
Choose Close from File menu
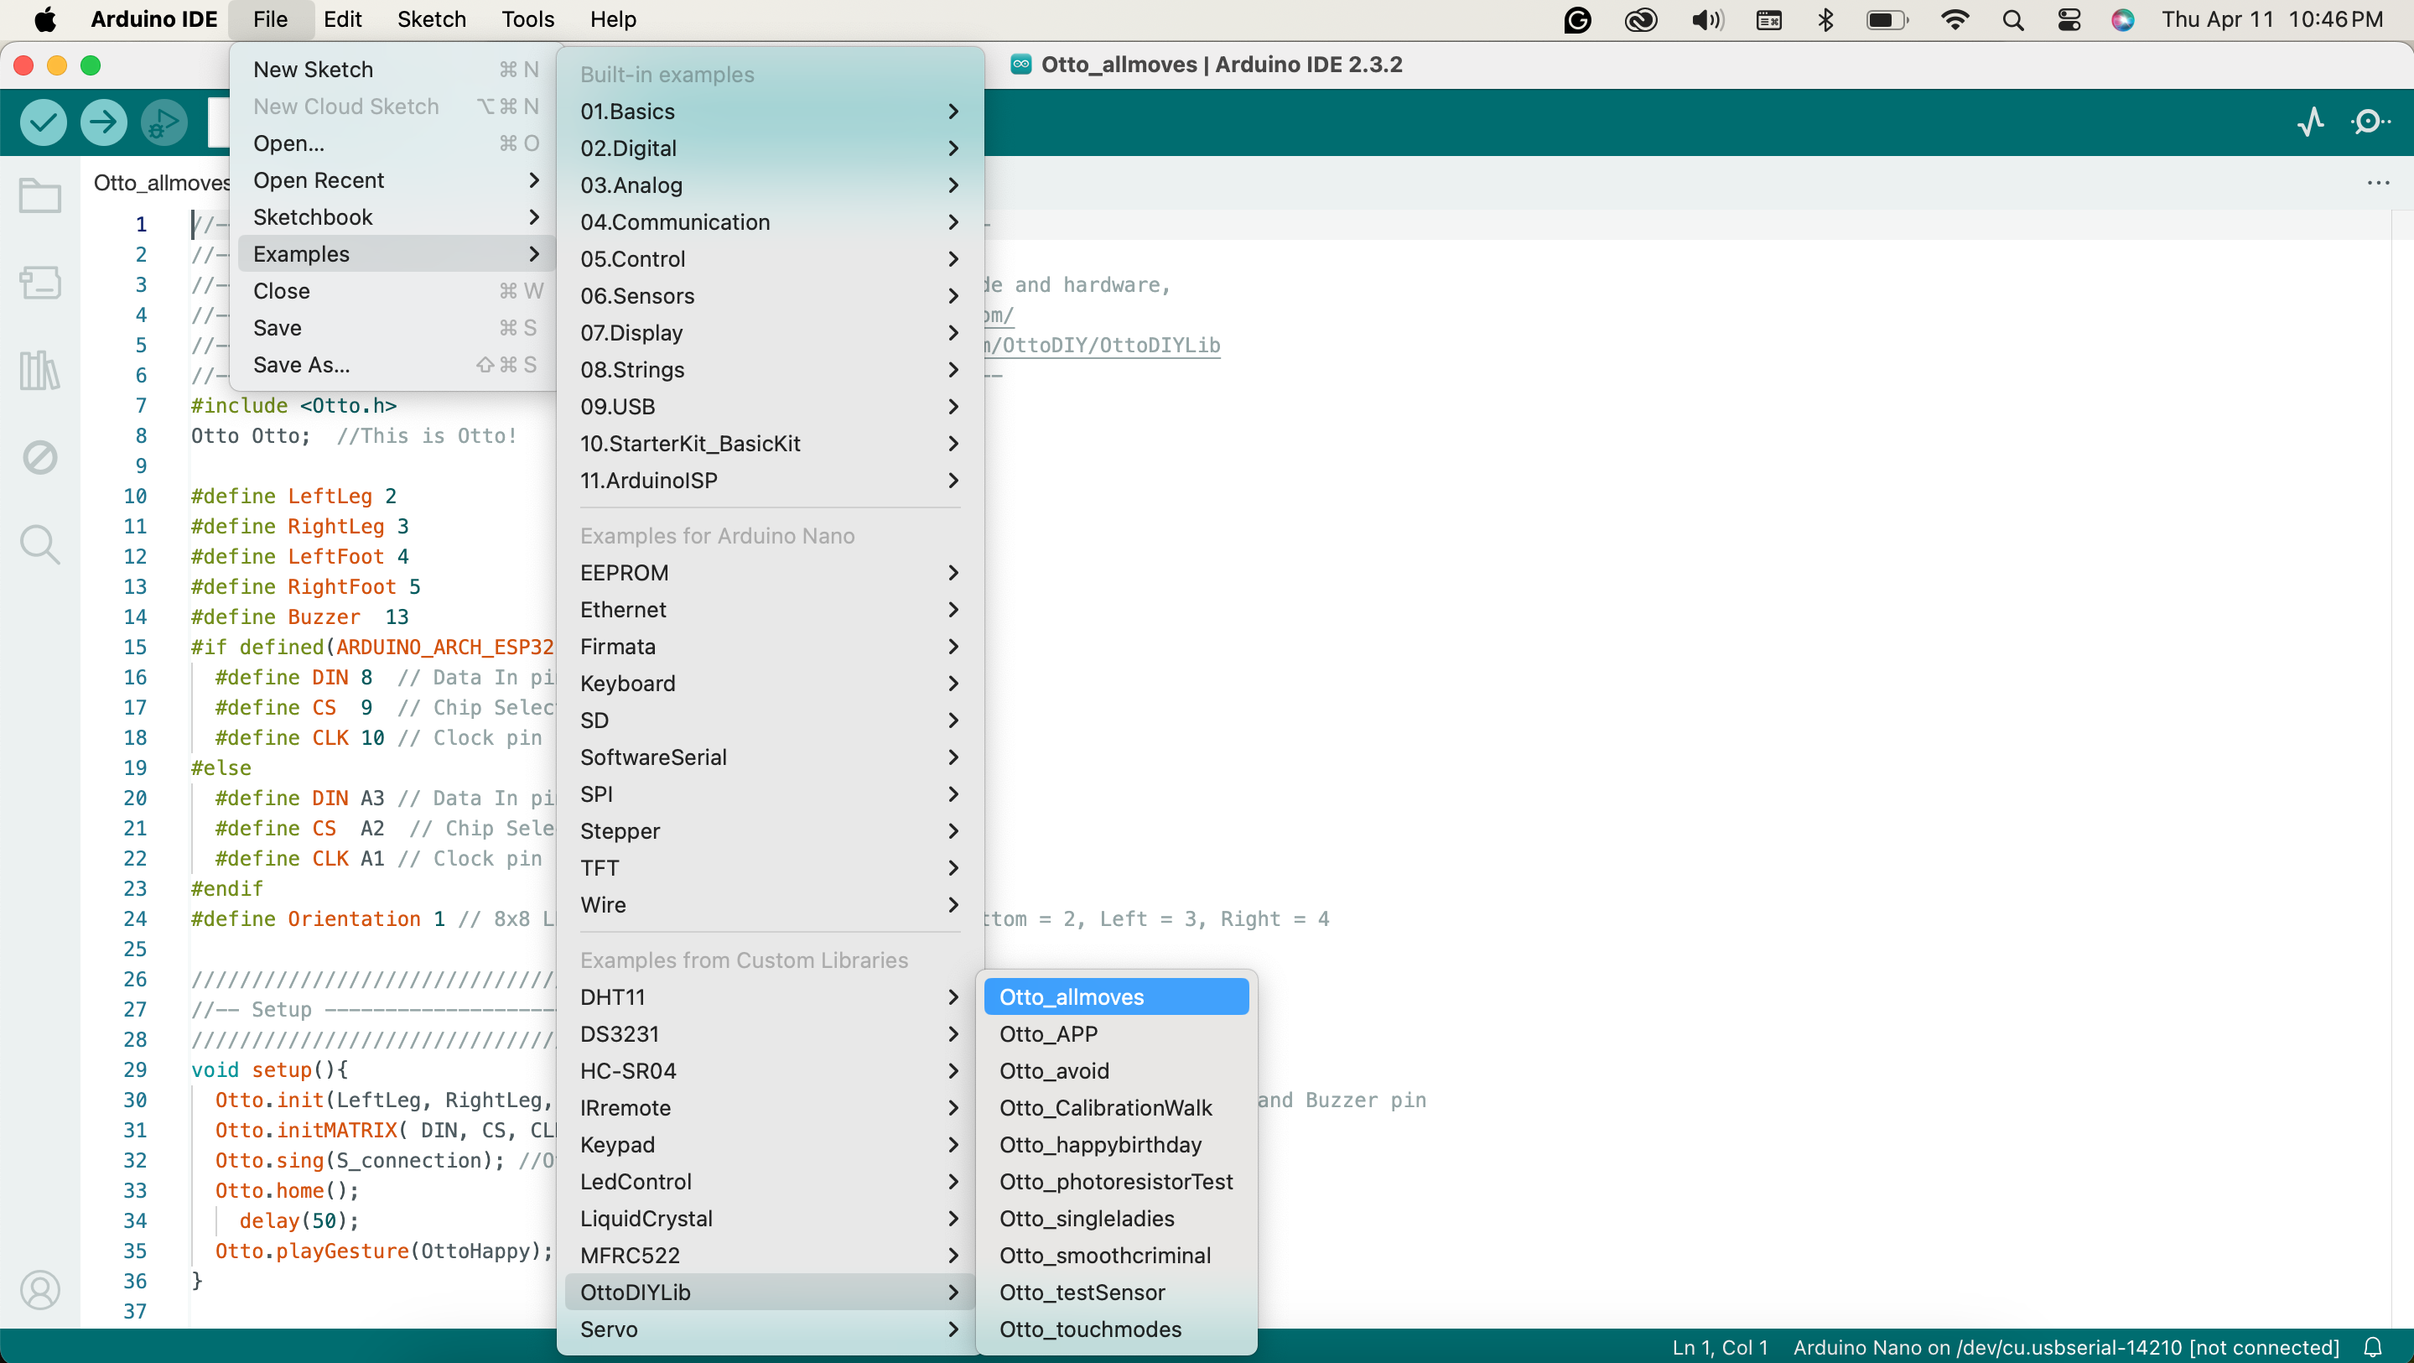pos(396,290)
